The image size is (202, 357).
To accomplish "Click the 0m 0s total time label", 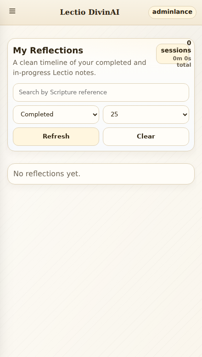I will point(182,62).
